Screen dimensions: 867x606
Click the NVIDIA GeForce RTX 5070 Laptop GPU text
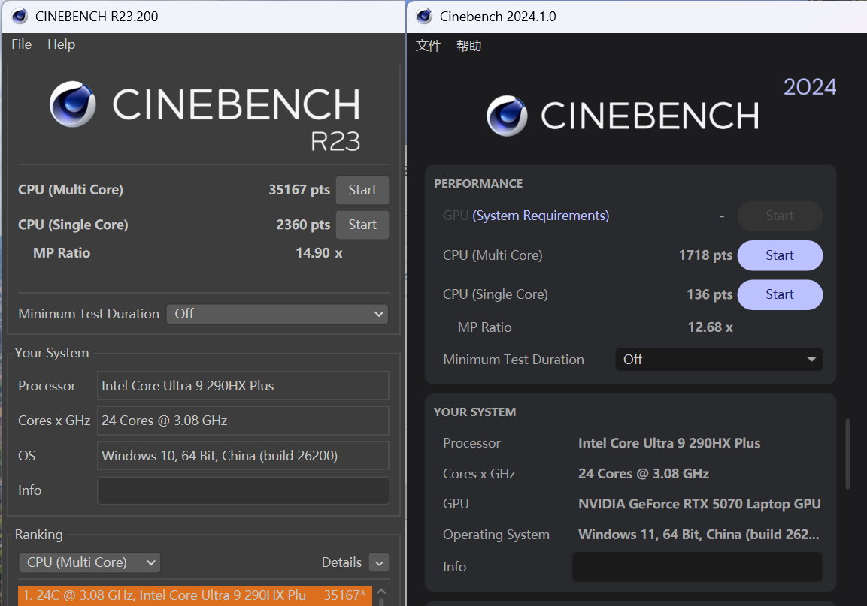point(699,504)
